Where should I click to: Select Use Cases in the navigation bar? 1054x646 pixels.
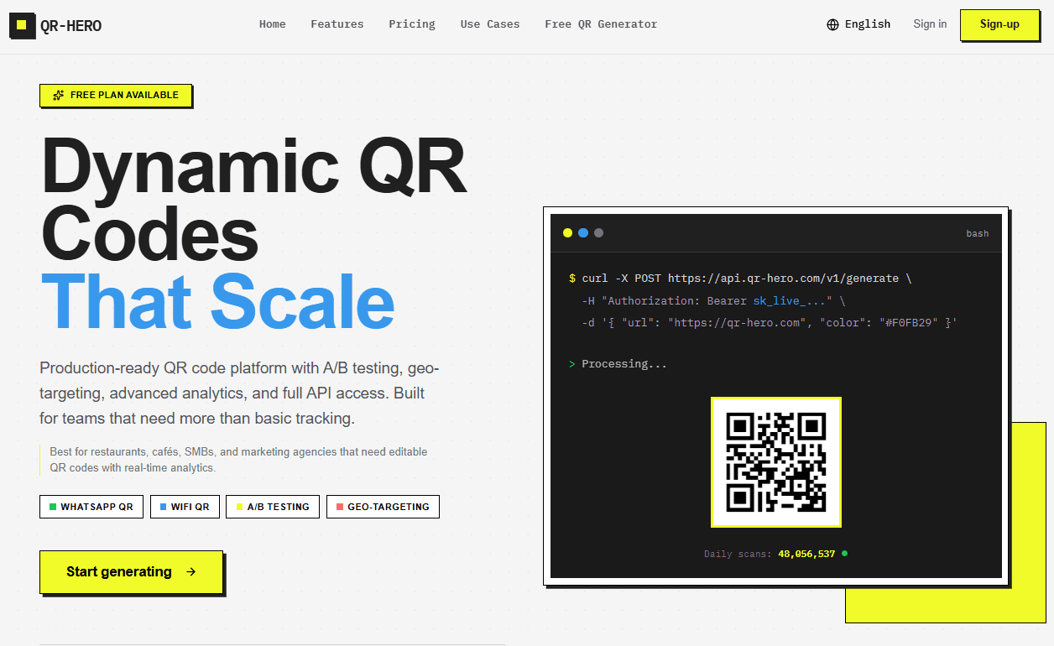(489, 24)
